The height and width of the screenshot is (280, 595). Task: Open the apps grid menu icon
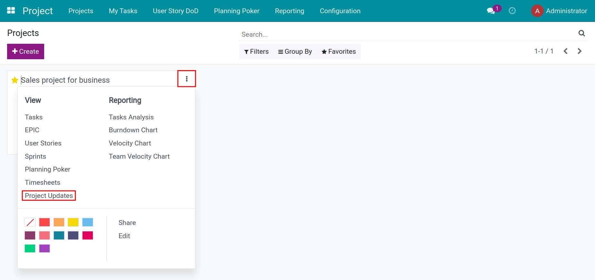point(11,11)
